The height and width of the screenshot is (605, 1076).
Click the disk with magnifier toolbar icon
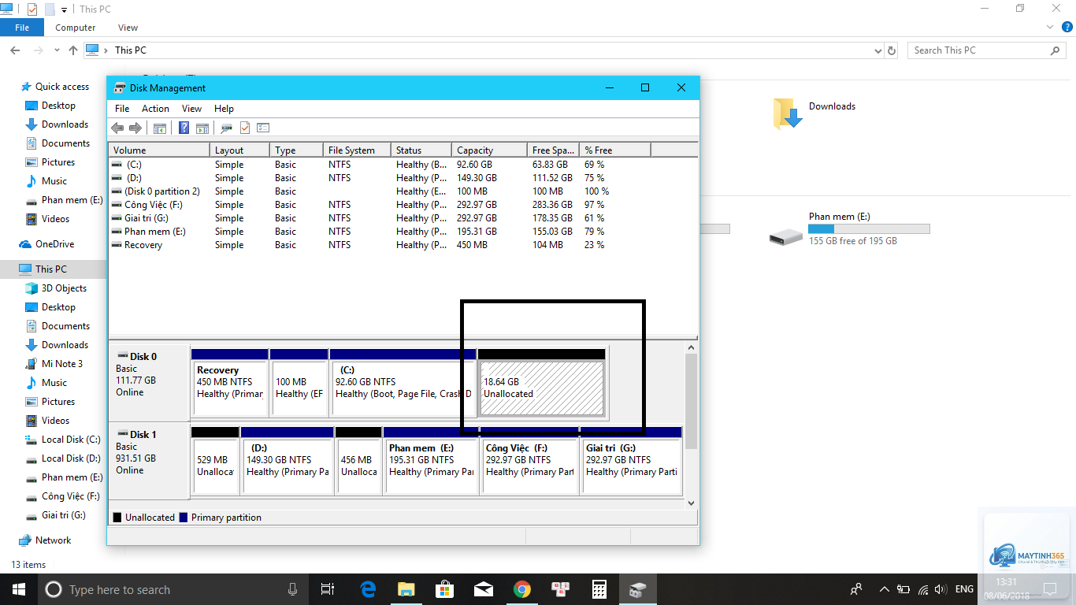coord(227,128)
